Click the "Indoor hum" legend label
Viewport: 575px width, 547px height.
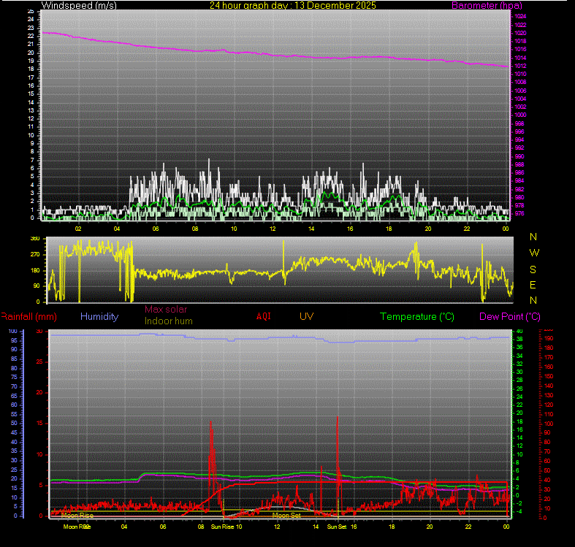tap(168, 321)
